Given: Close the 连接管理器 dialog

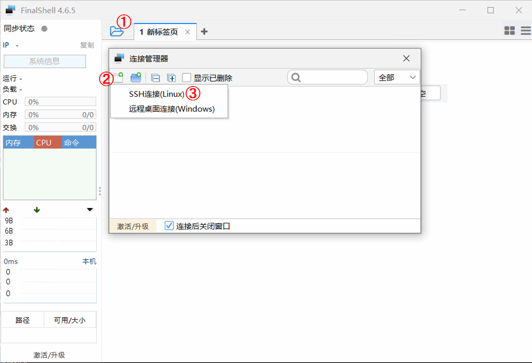Looking at the screenshot, I should point(406,58).
